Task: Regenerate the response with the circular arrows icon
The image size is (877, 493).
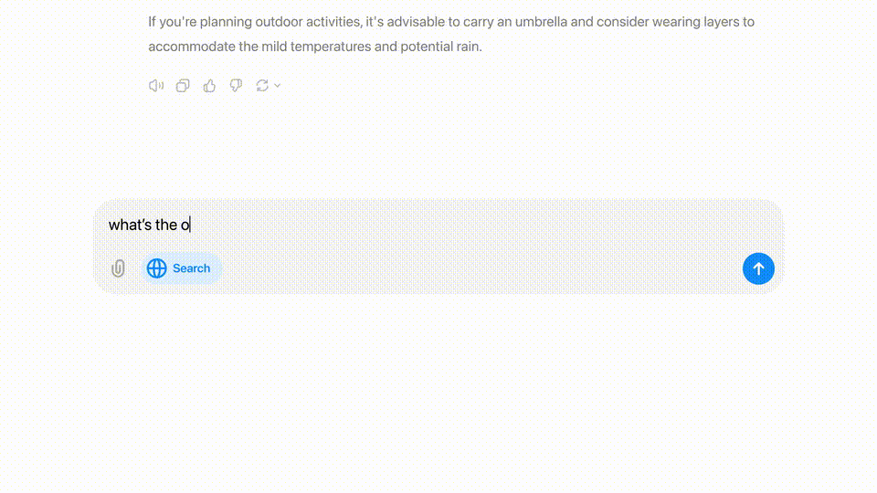Action: pyautogui.click(x=262, y=86)
